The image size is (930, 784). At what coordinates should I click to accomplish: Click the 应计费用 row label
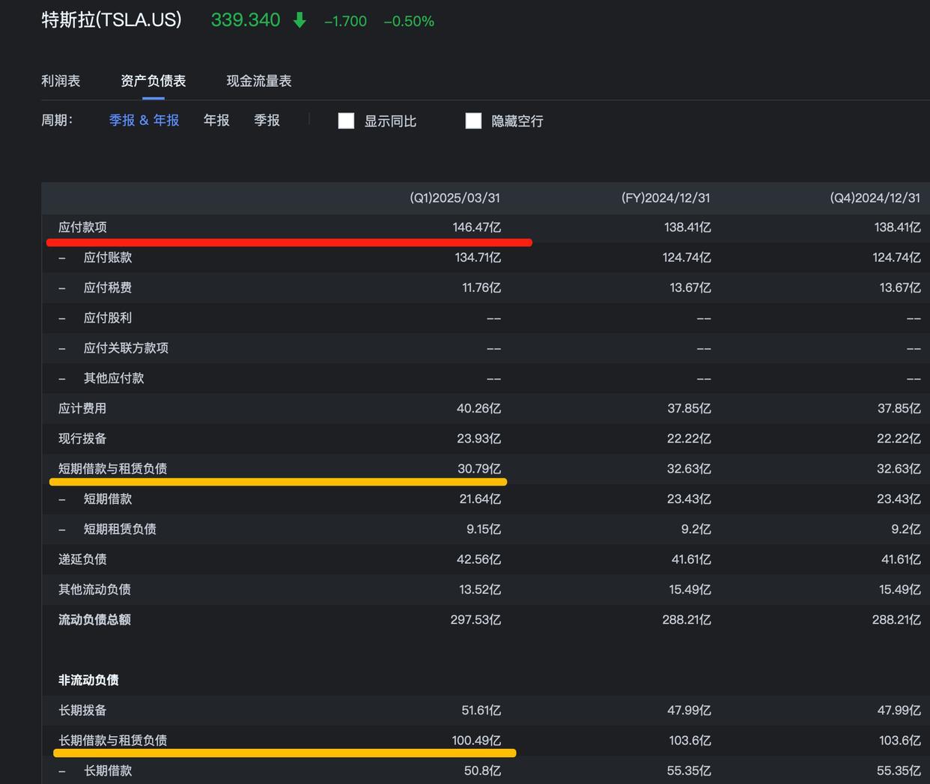pos(82,408)
